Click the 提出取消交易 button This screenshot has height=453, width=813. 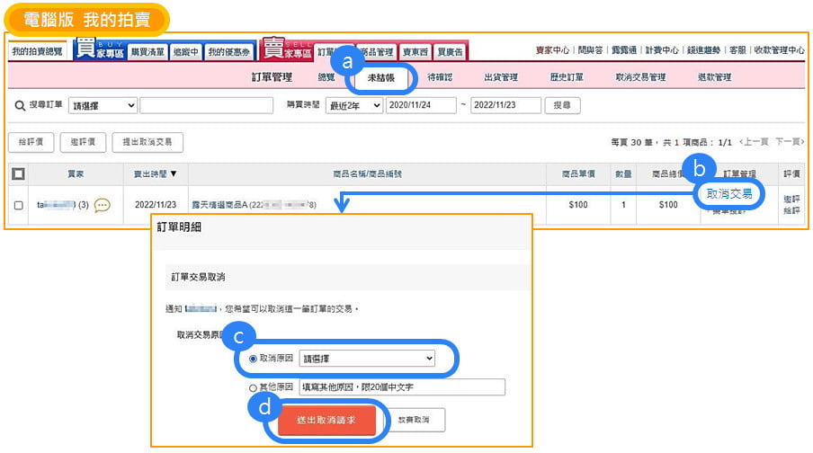[147, 142]
